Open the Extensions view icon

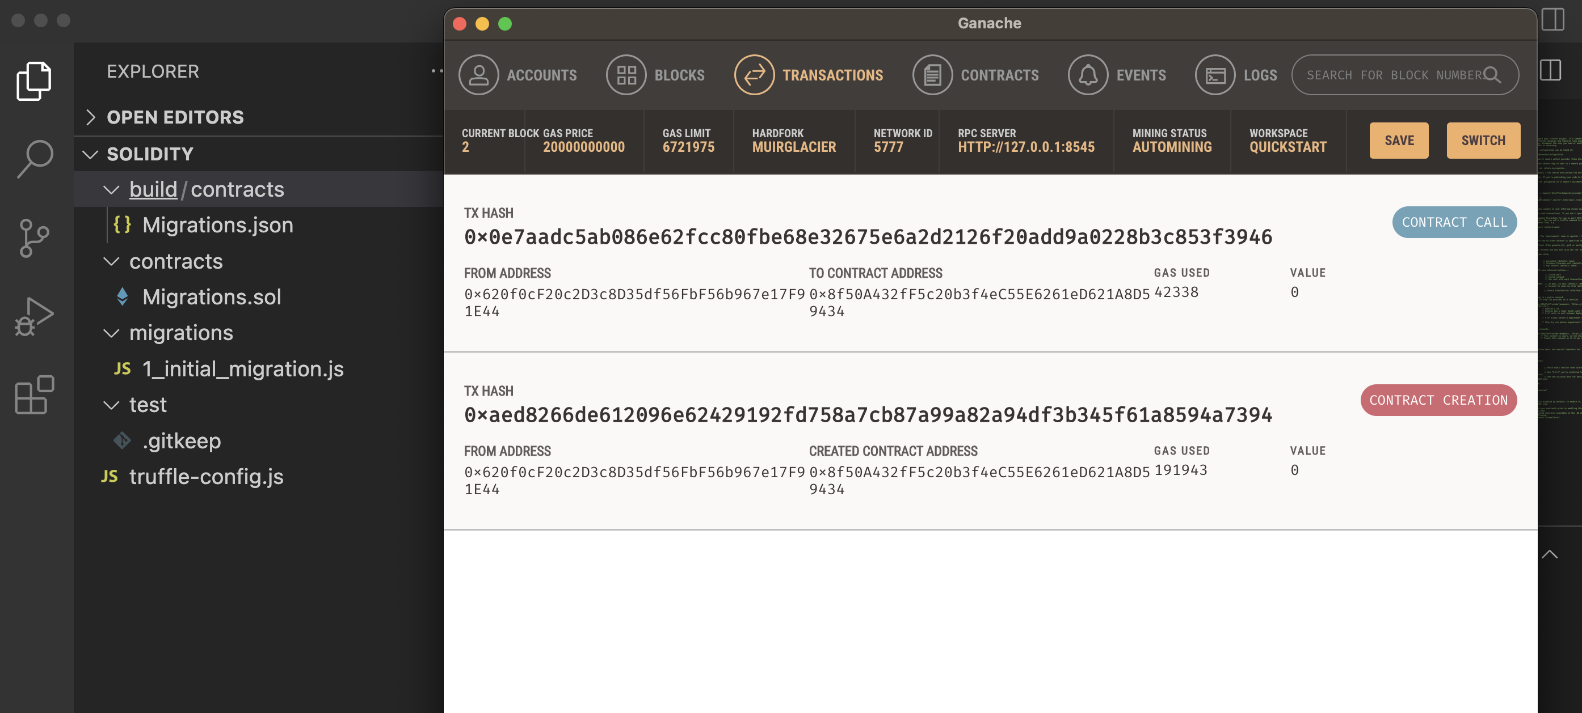pos(34,395)
